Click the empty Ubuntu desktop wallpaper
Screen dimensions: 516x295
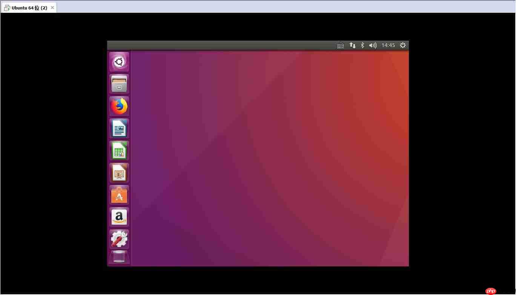tap(264, 158)
